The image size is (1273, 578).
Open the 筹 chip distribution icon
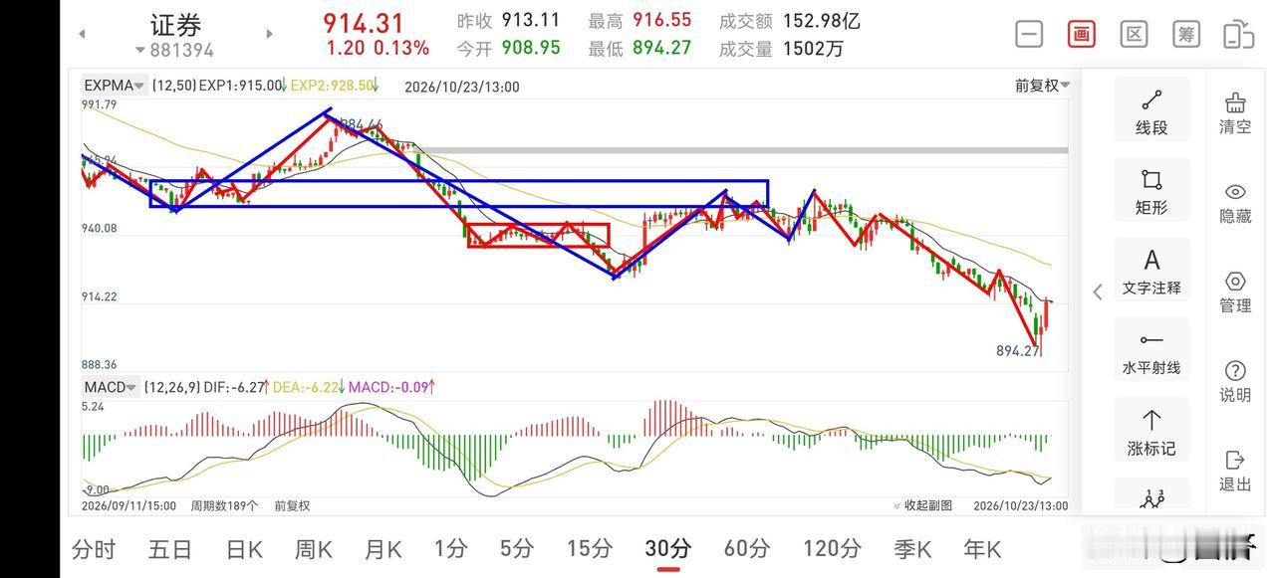click(x=1186, y=34)
